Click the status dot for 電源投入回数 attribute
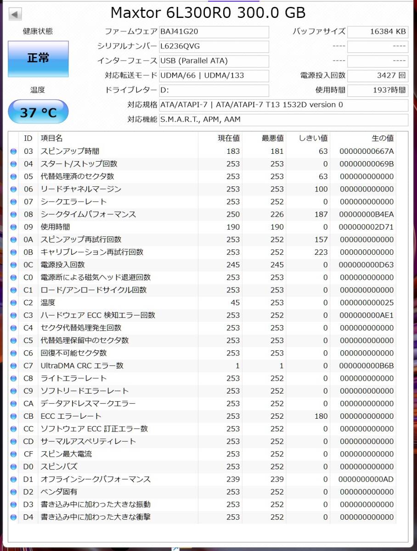This screenshot has height=551, width=417. 14,264
